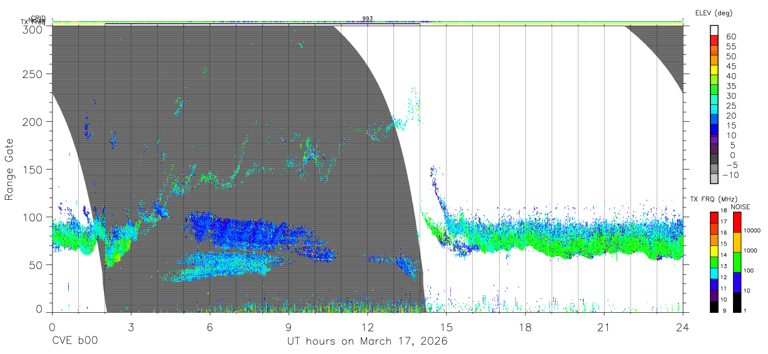Click the "993" CPID value above plot

click(x=368, y=19)
